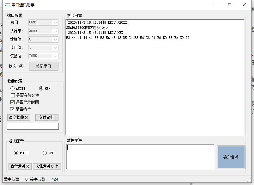
Task: Click inside the 数据发送 text area
Action: (139, 157)
